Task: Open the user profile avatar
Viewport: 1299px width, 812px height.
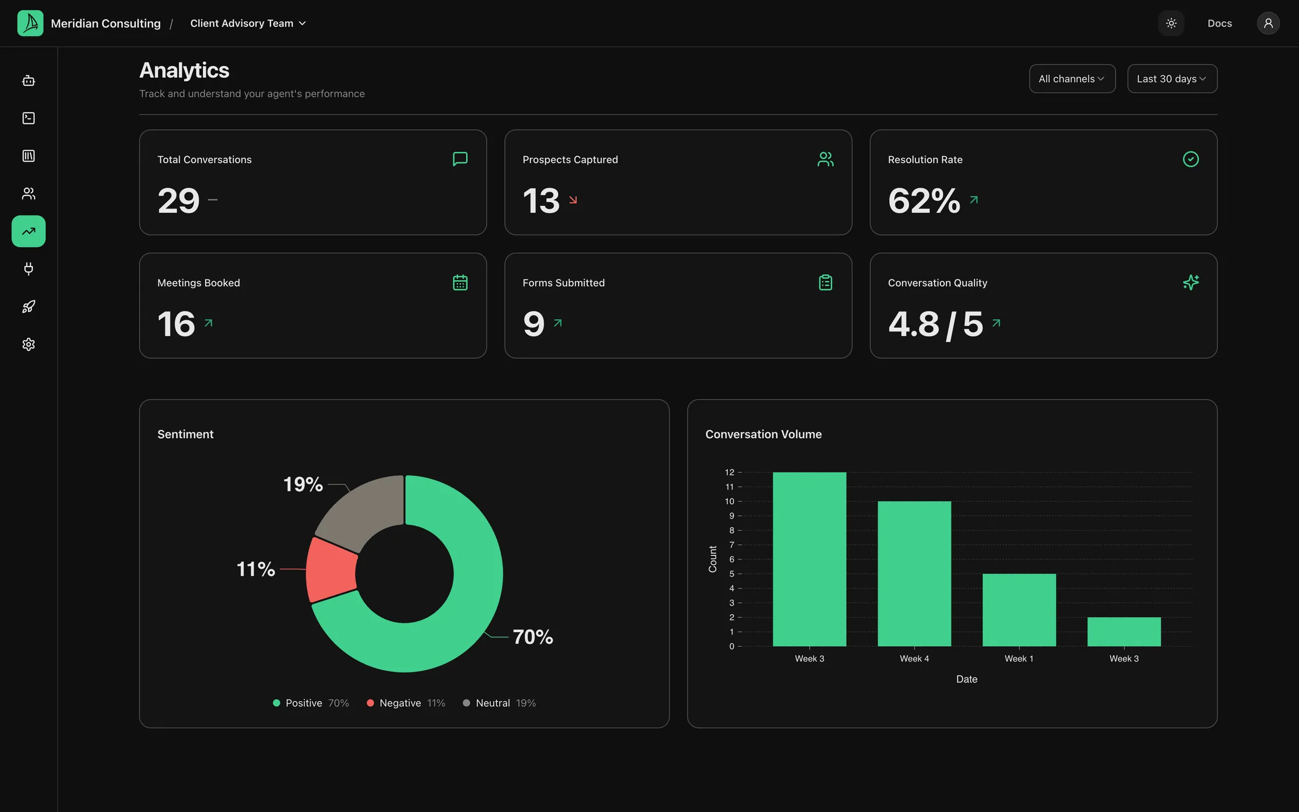Action: [x=1268, y=23]
